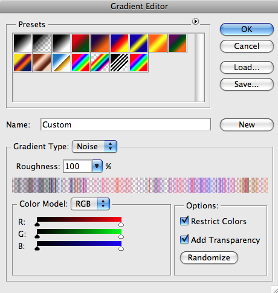Toggle the Restrict Colors checkbox
This screenshot has height=293, width=278.
[184, 221]
